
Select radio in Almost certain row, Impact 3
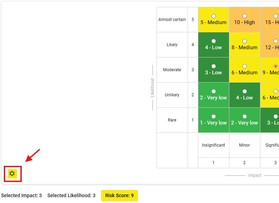pyautogui.click(x=276, y=16)
